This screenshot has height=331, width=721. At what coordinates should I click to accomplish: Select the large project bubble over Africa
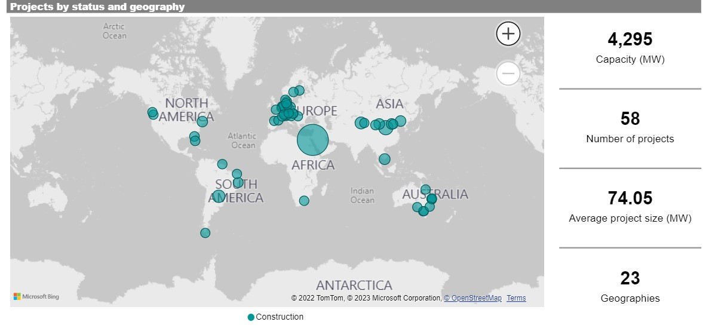tap(313, 140)
